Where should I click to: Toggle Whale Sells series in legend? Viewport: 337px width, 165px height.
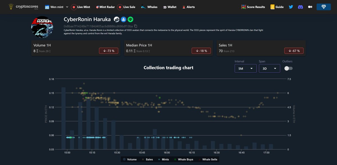pyautogui.click(x=208, y=159)
